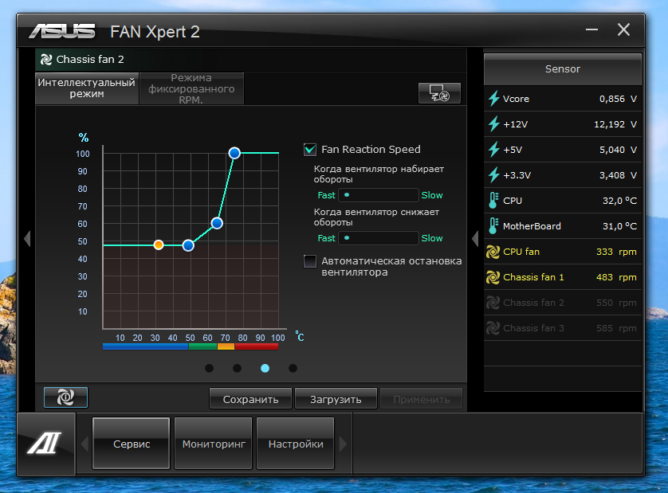This screenshot has width=668, height=493.
Task: Select the first fan page dot
Action: [x=209, y=368]
